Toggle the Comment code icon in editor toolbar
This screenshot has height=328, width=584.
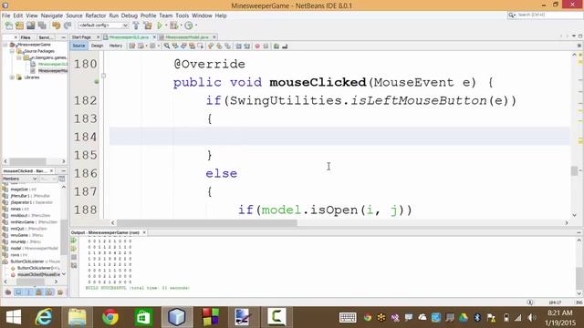276,46
